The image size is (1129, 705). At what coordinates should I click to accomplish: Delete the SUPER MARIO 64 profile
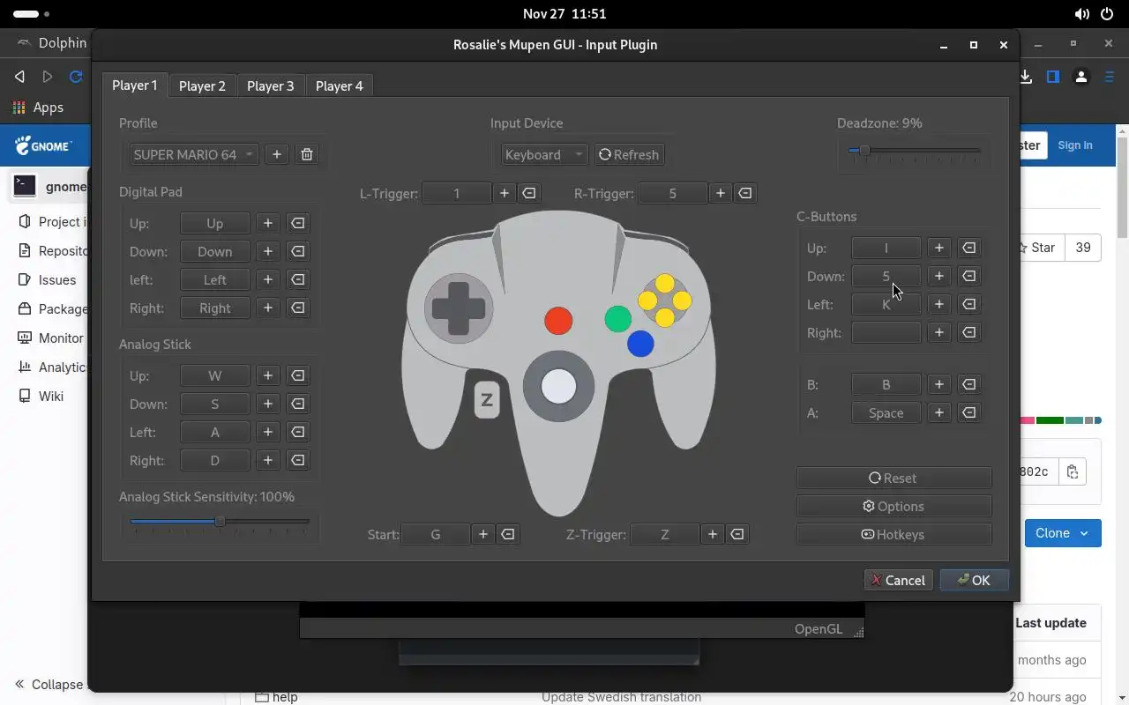pos(307,154)
